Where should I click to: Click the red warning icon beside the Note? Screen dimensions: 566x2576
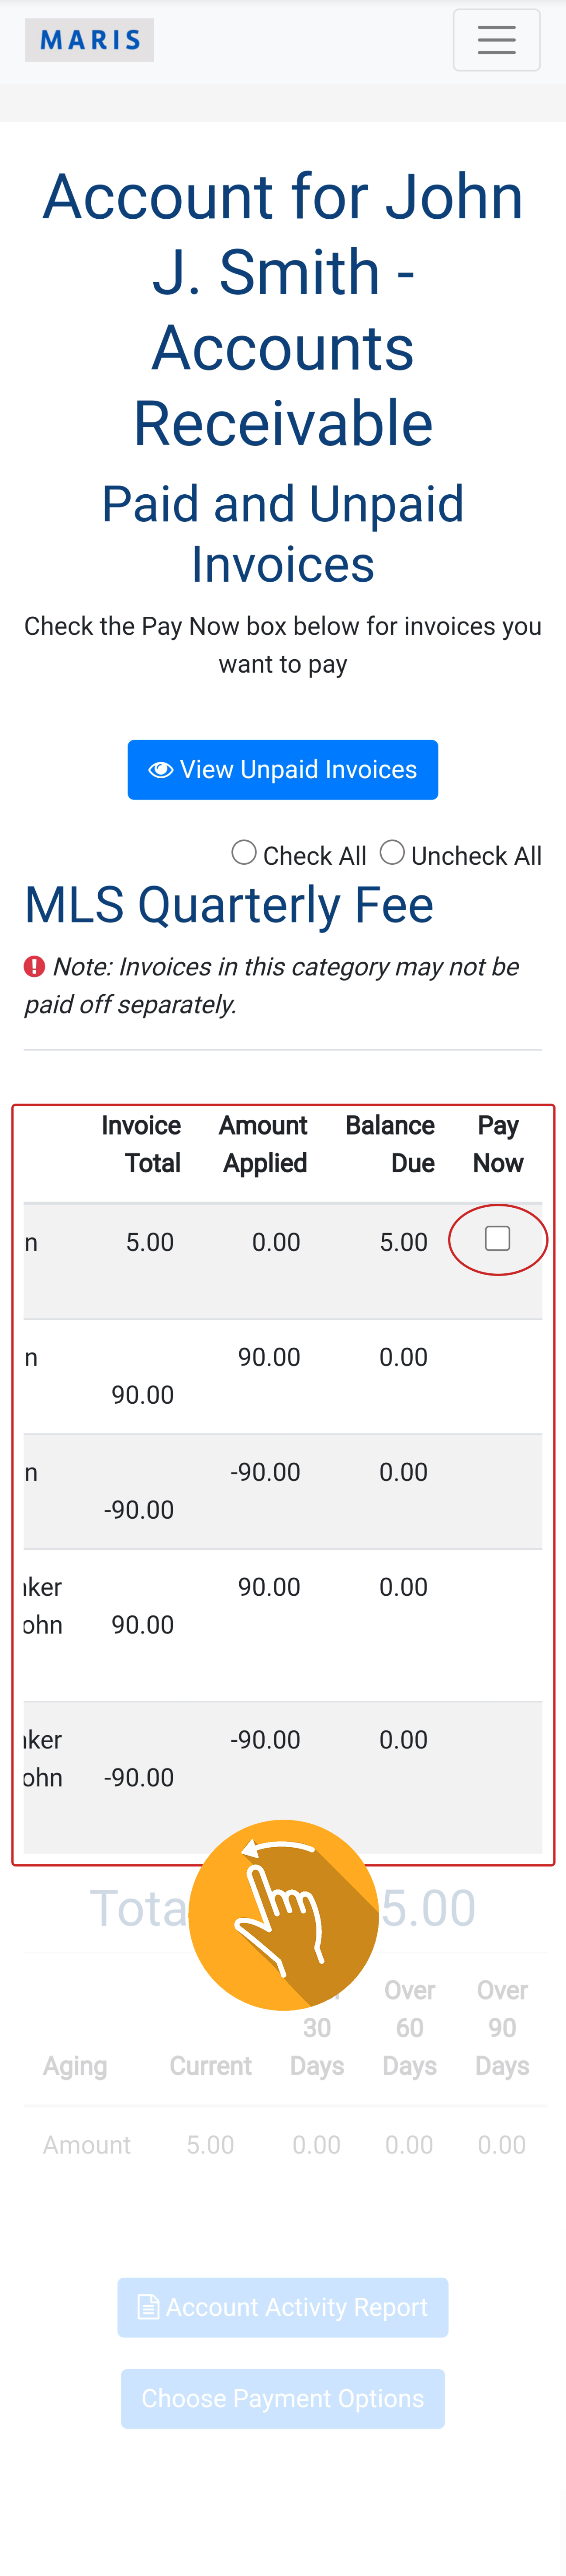click(x=35, y=966)
